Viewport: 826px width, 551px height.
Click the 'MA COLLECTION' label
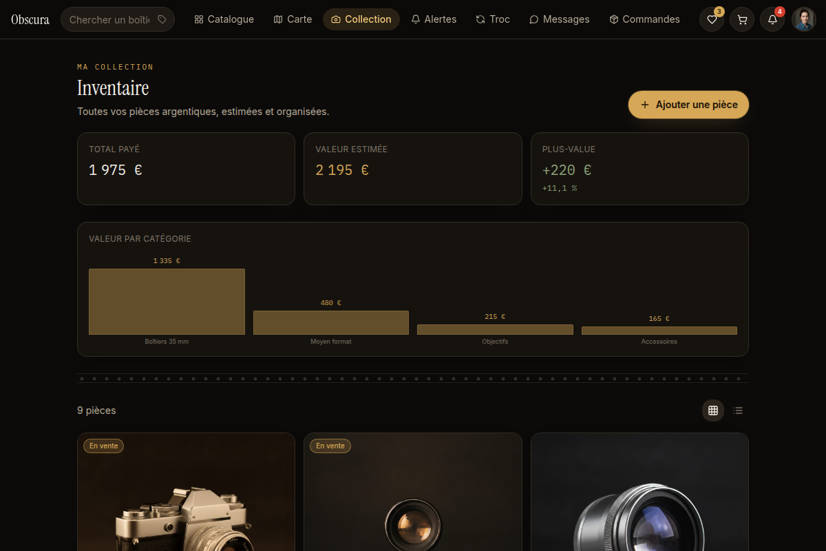point(115,67)
